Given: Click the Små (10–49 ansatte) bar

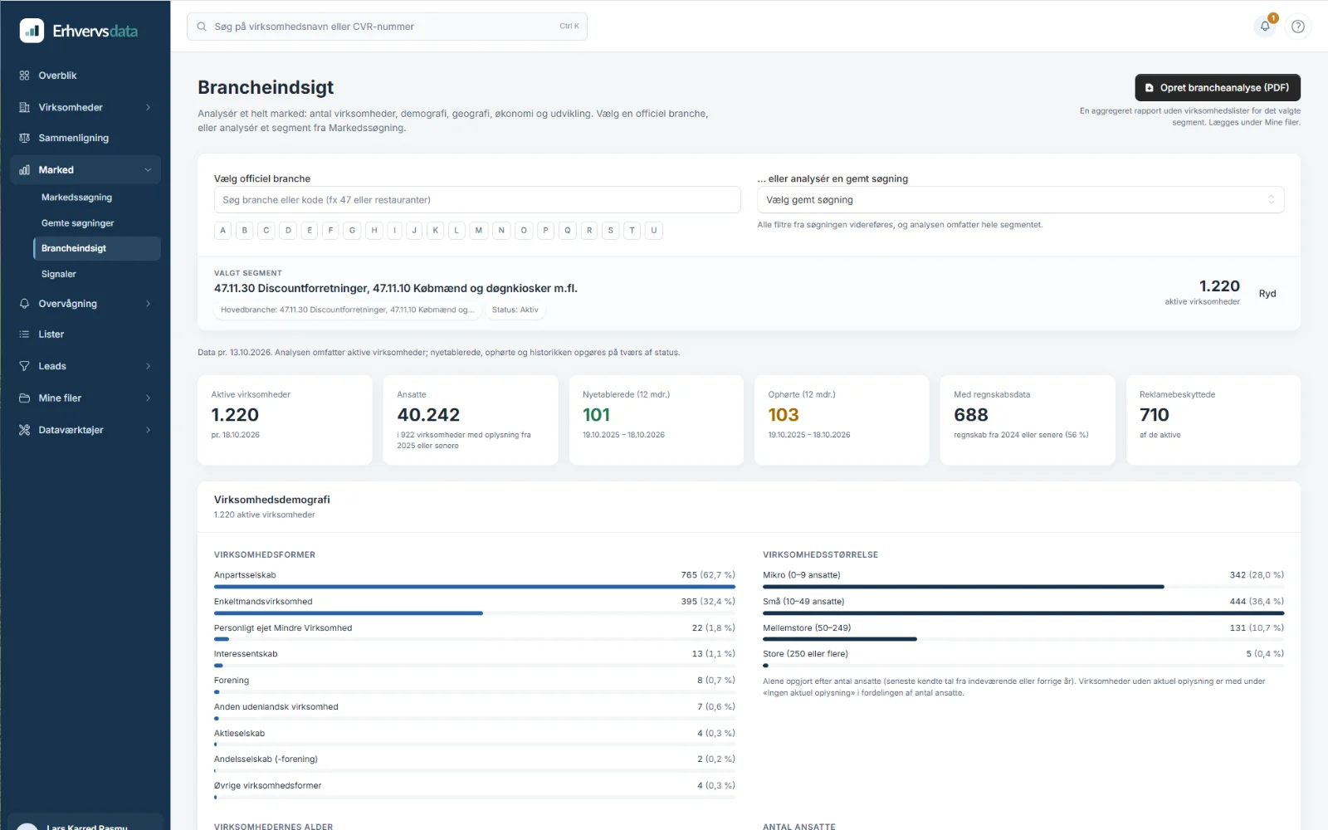Looking at the screenshot, I should pos(1023,613).
